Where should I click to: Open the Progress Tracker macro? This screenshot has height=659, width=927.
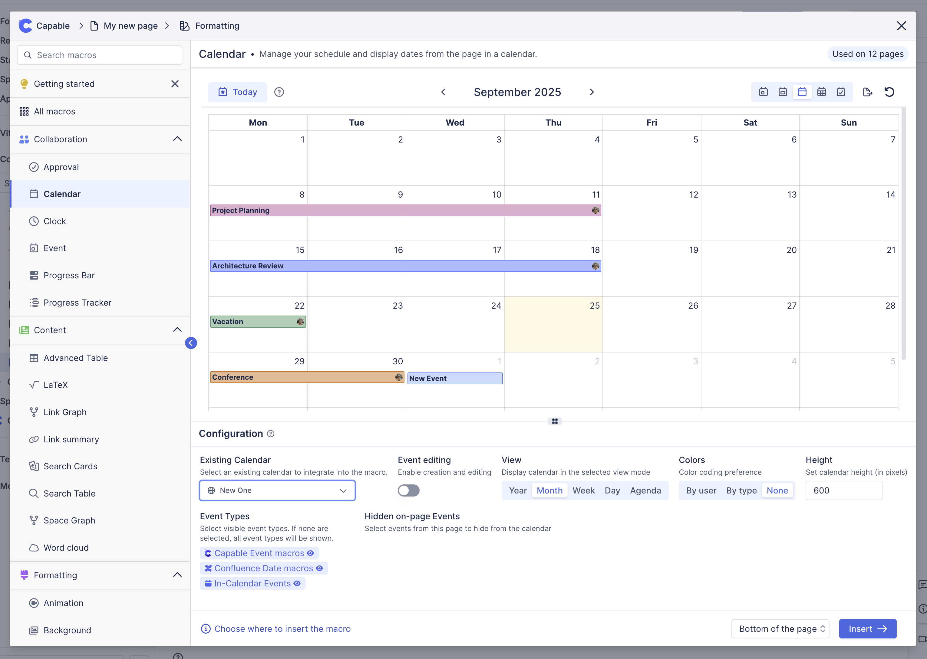77,302
